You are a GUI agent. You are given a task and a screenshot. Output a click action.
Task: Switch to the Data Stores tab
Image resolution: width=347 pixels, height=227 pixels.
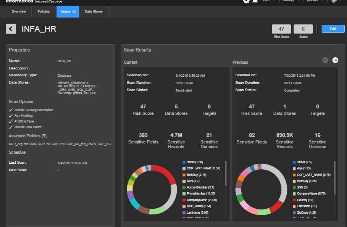93,11
